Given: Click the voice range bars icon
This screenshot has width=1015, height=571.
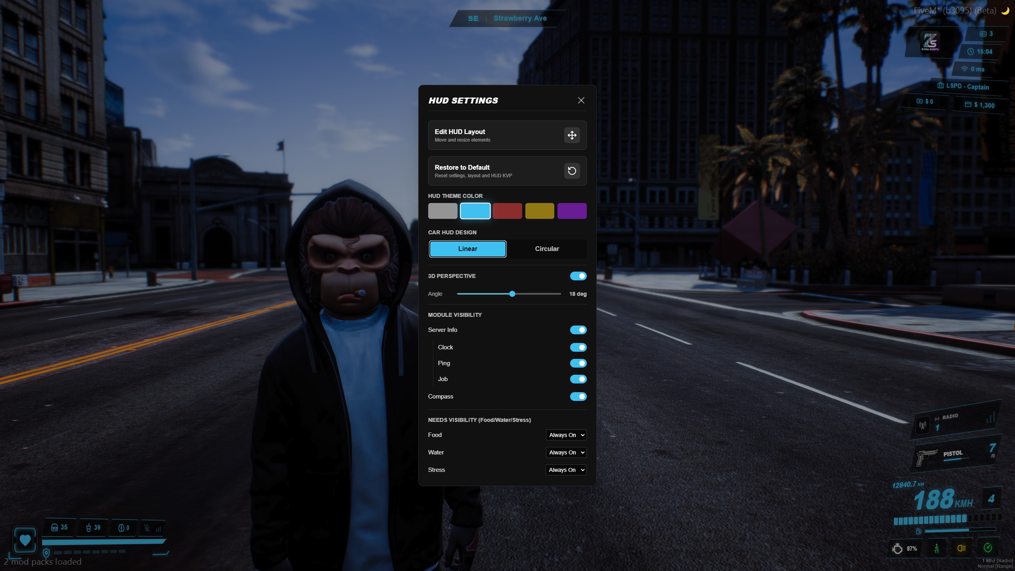Looking at the screenshot, I should 158,529.
